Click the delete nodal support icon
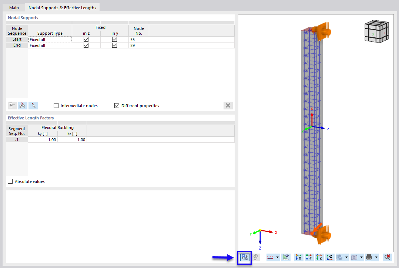399x268 pixels. (x=22, y=105)
